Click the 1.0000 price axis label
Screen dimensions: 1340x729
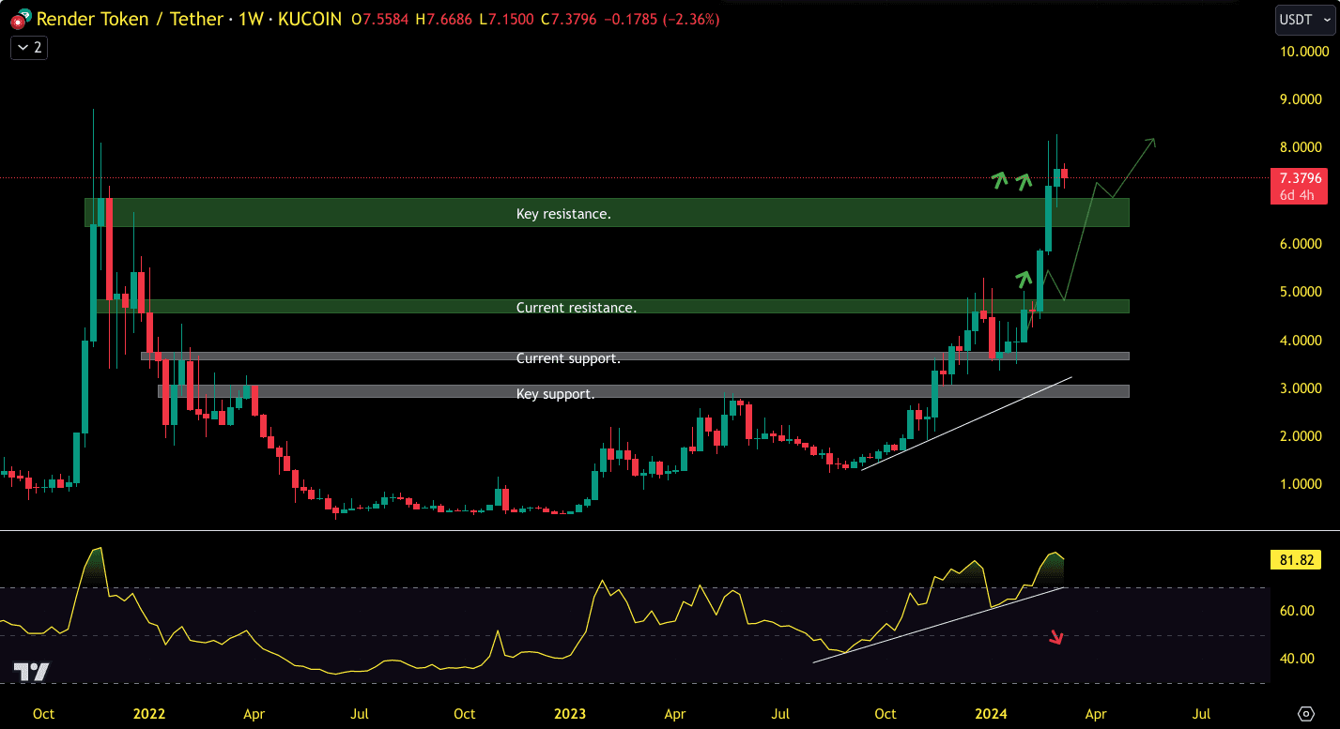1300,484
